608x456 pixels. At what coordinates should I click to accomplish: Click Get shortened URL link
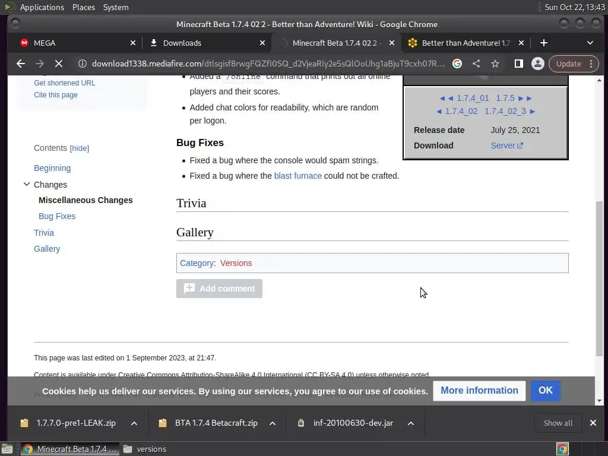pyautogui.click(x=64, y=83)
